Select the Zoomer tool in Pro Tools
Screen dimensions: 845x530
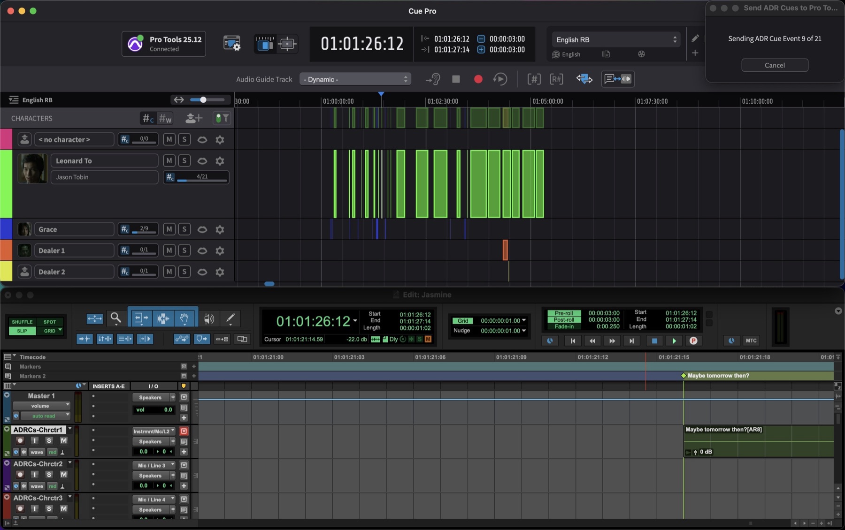pyautogui.click(x=116, y=319)
